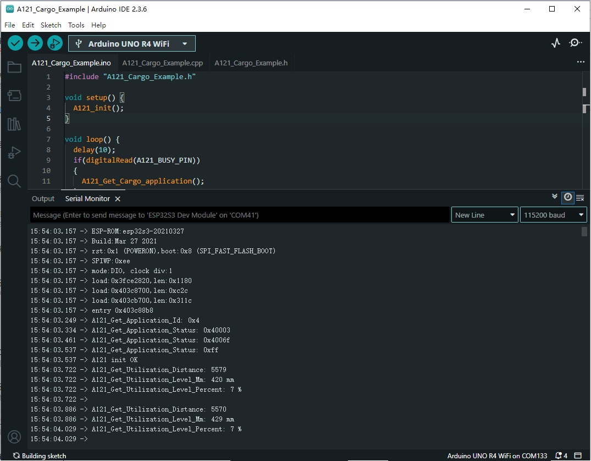Click the Arduino IDE title bar logo
The height and width of the screenshot is (461, 591).
coord(10,9)
